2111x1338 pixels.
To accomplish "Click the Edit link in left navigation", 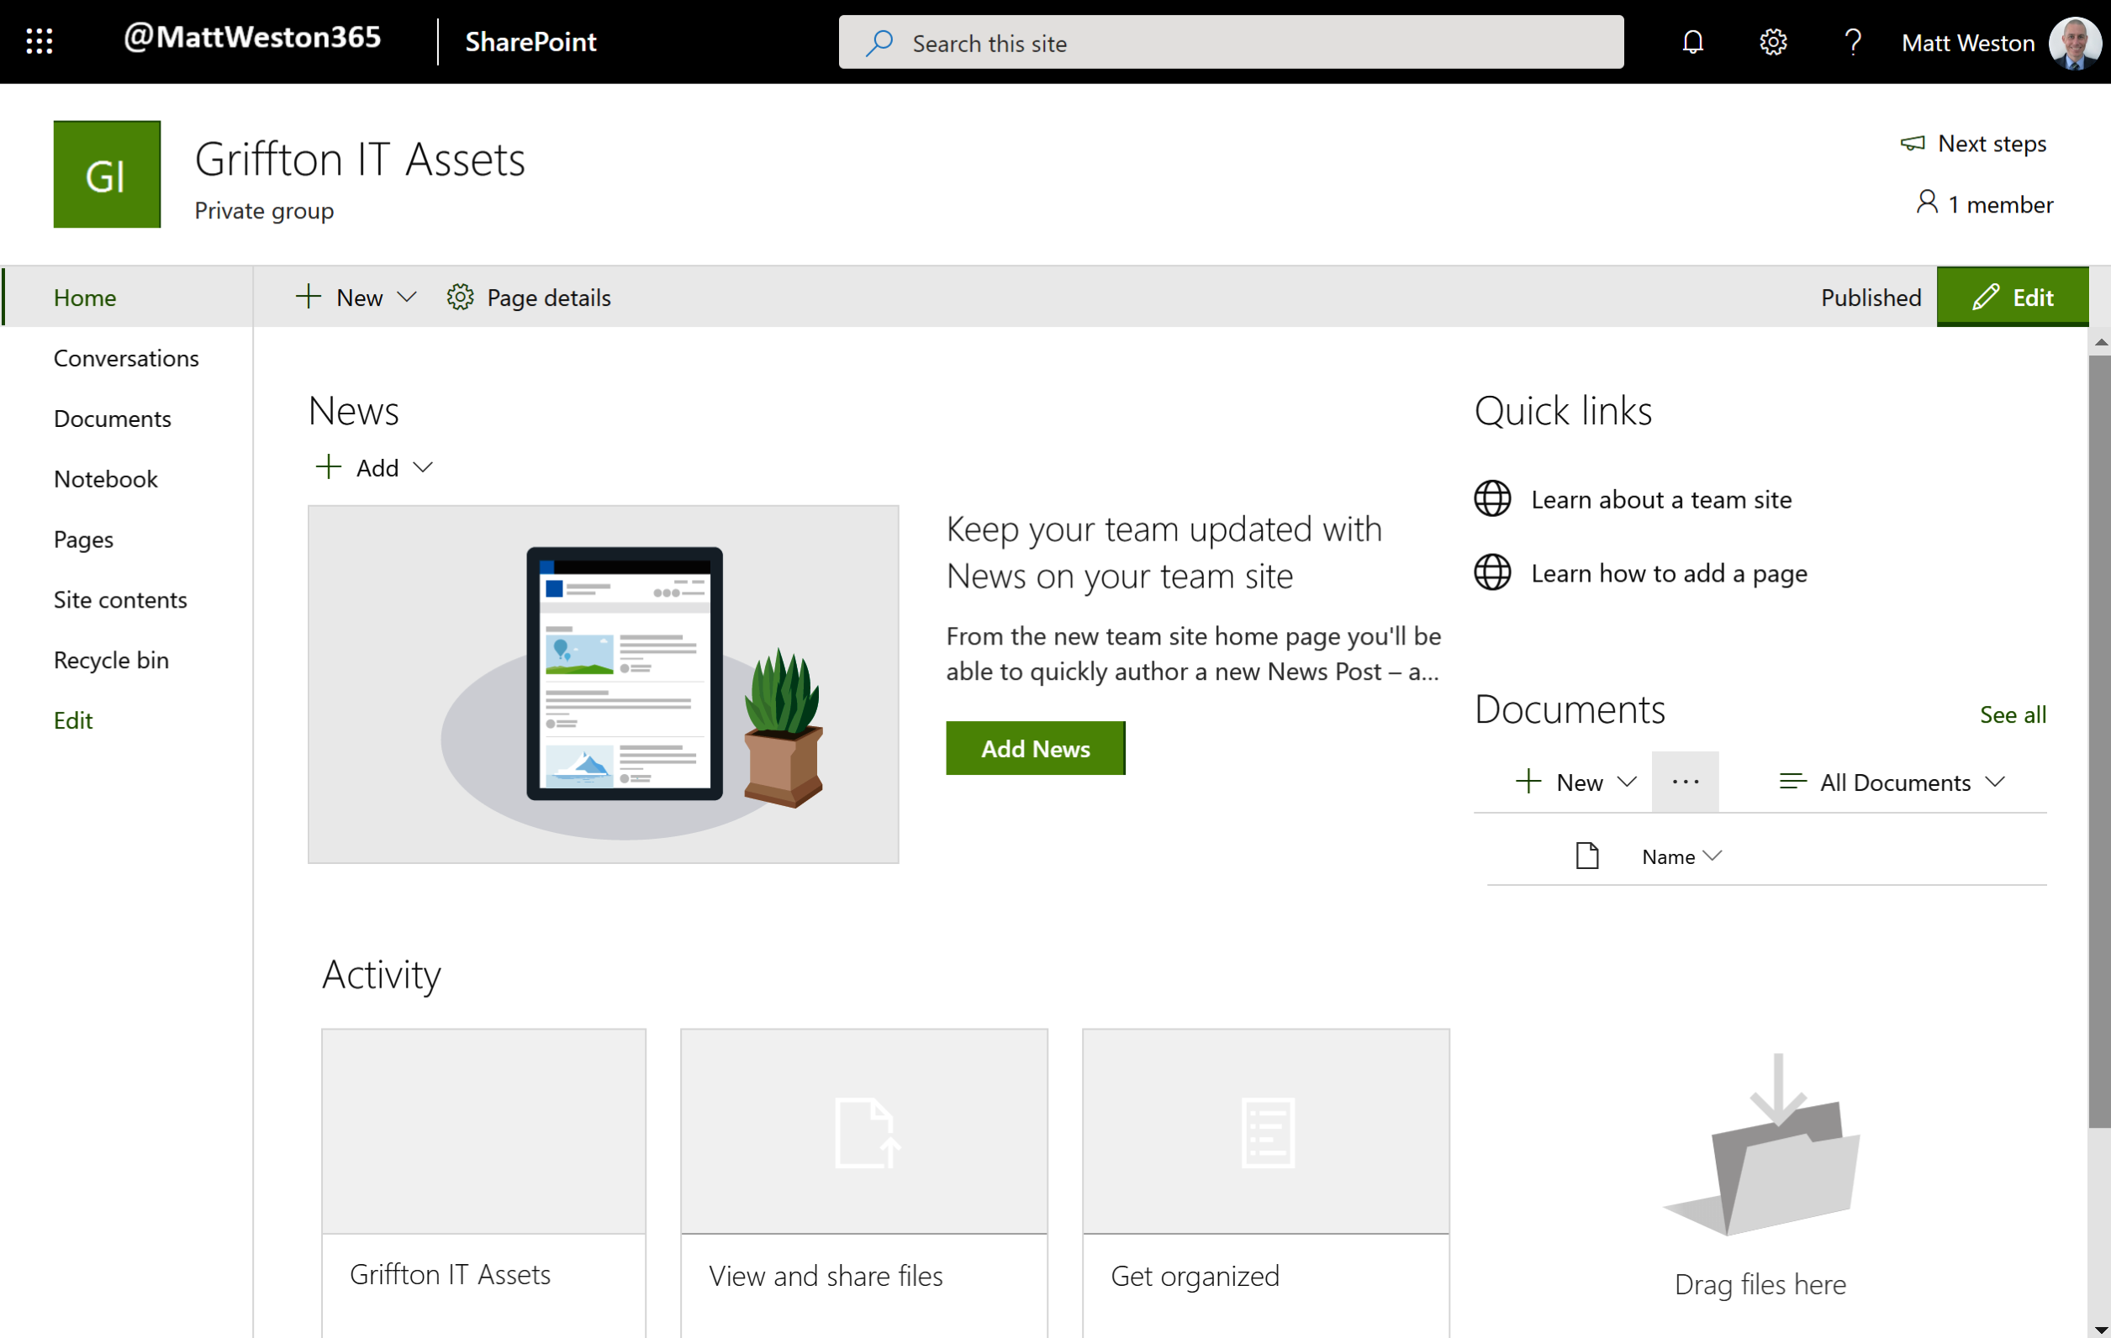I will (x=73, y=720).
